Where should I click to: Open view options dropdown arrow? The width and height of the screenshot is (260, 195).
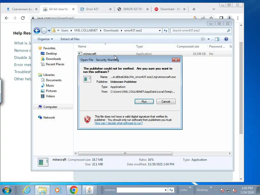pyautogui.click(x=209, y=39)
